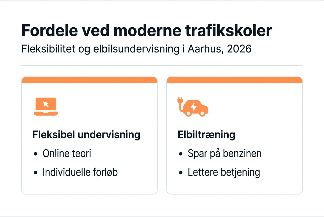The width and height of the screenshot is (324, 217).
Task: Click the lightning bolt inside the car
Action: (x=194, y=106)
